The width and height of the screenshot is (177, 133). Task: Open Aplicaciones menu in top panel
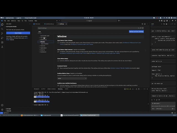(x=10, y=18)
